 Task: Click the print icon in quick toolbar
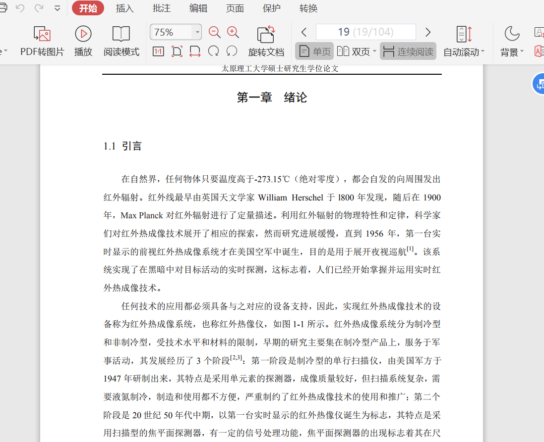[x=3, y=8]
